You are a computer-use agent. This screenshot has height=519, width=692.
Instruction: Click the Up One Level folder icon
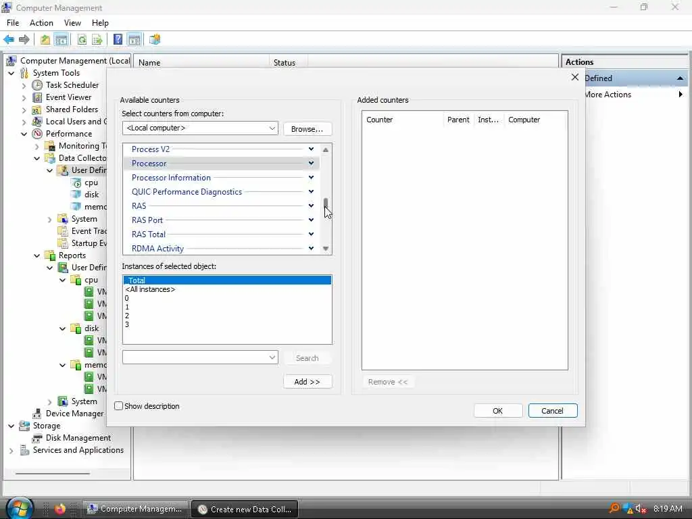[x=45, y=40]
